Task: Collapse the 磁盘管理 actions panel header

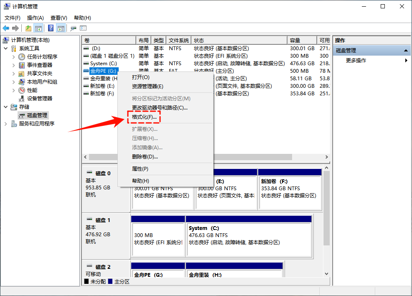Action: click(x=407, y=50)
